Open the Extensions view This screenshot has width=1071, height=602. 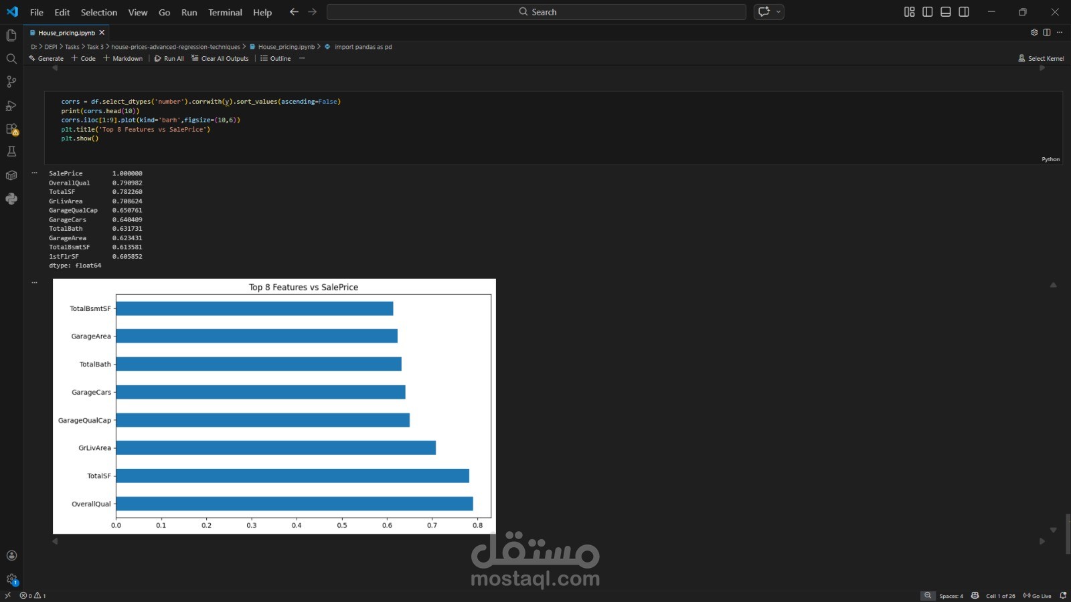[11, 128]
